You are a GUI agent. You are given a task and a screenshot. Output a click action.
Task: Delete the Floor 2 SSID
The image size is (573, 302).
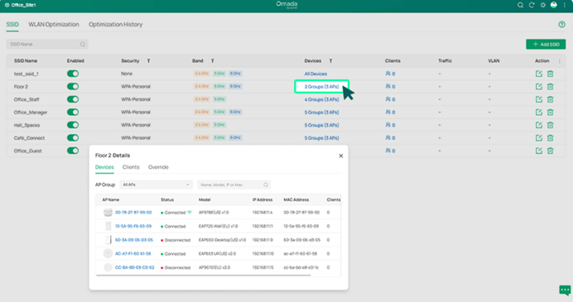pos(550,87)
